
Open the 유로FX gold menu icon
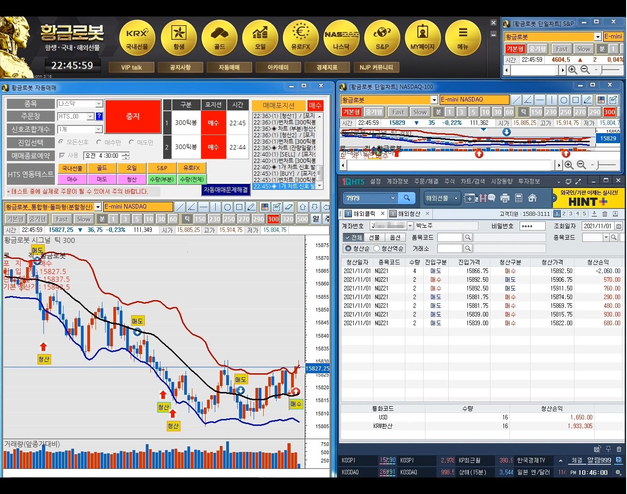point(301,38)
